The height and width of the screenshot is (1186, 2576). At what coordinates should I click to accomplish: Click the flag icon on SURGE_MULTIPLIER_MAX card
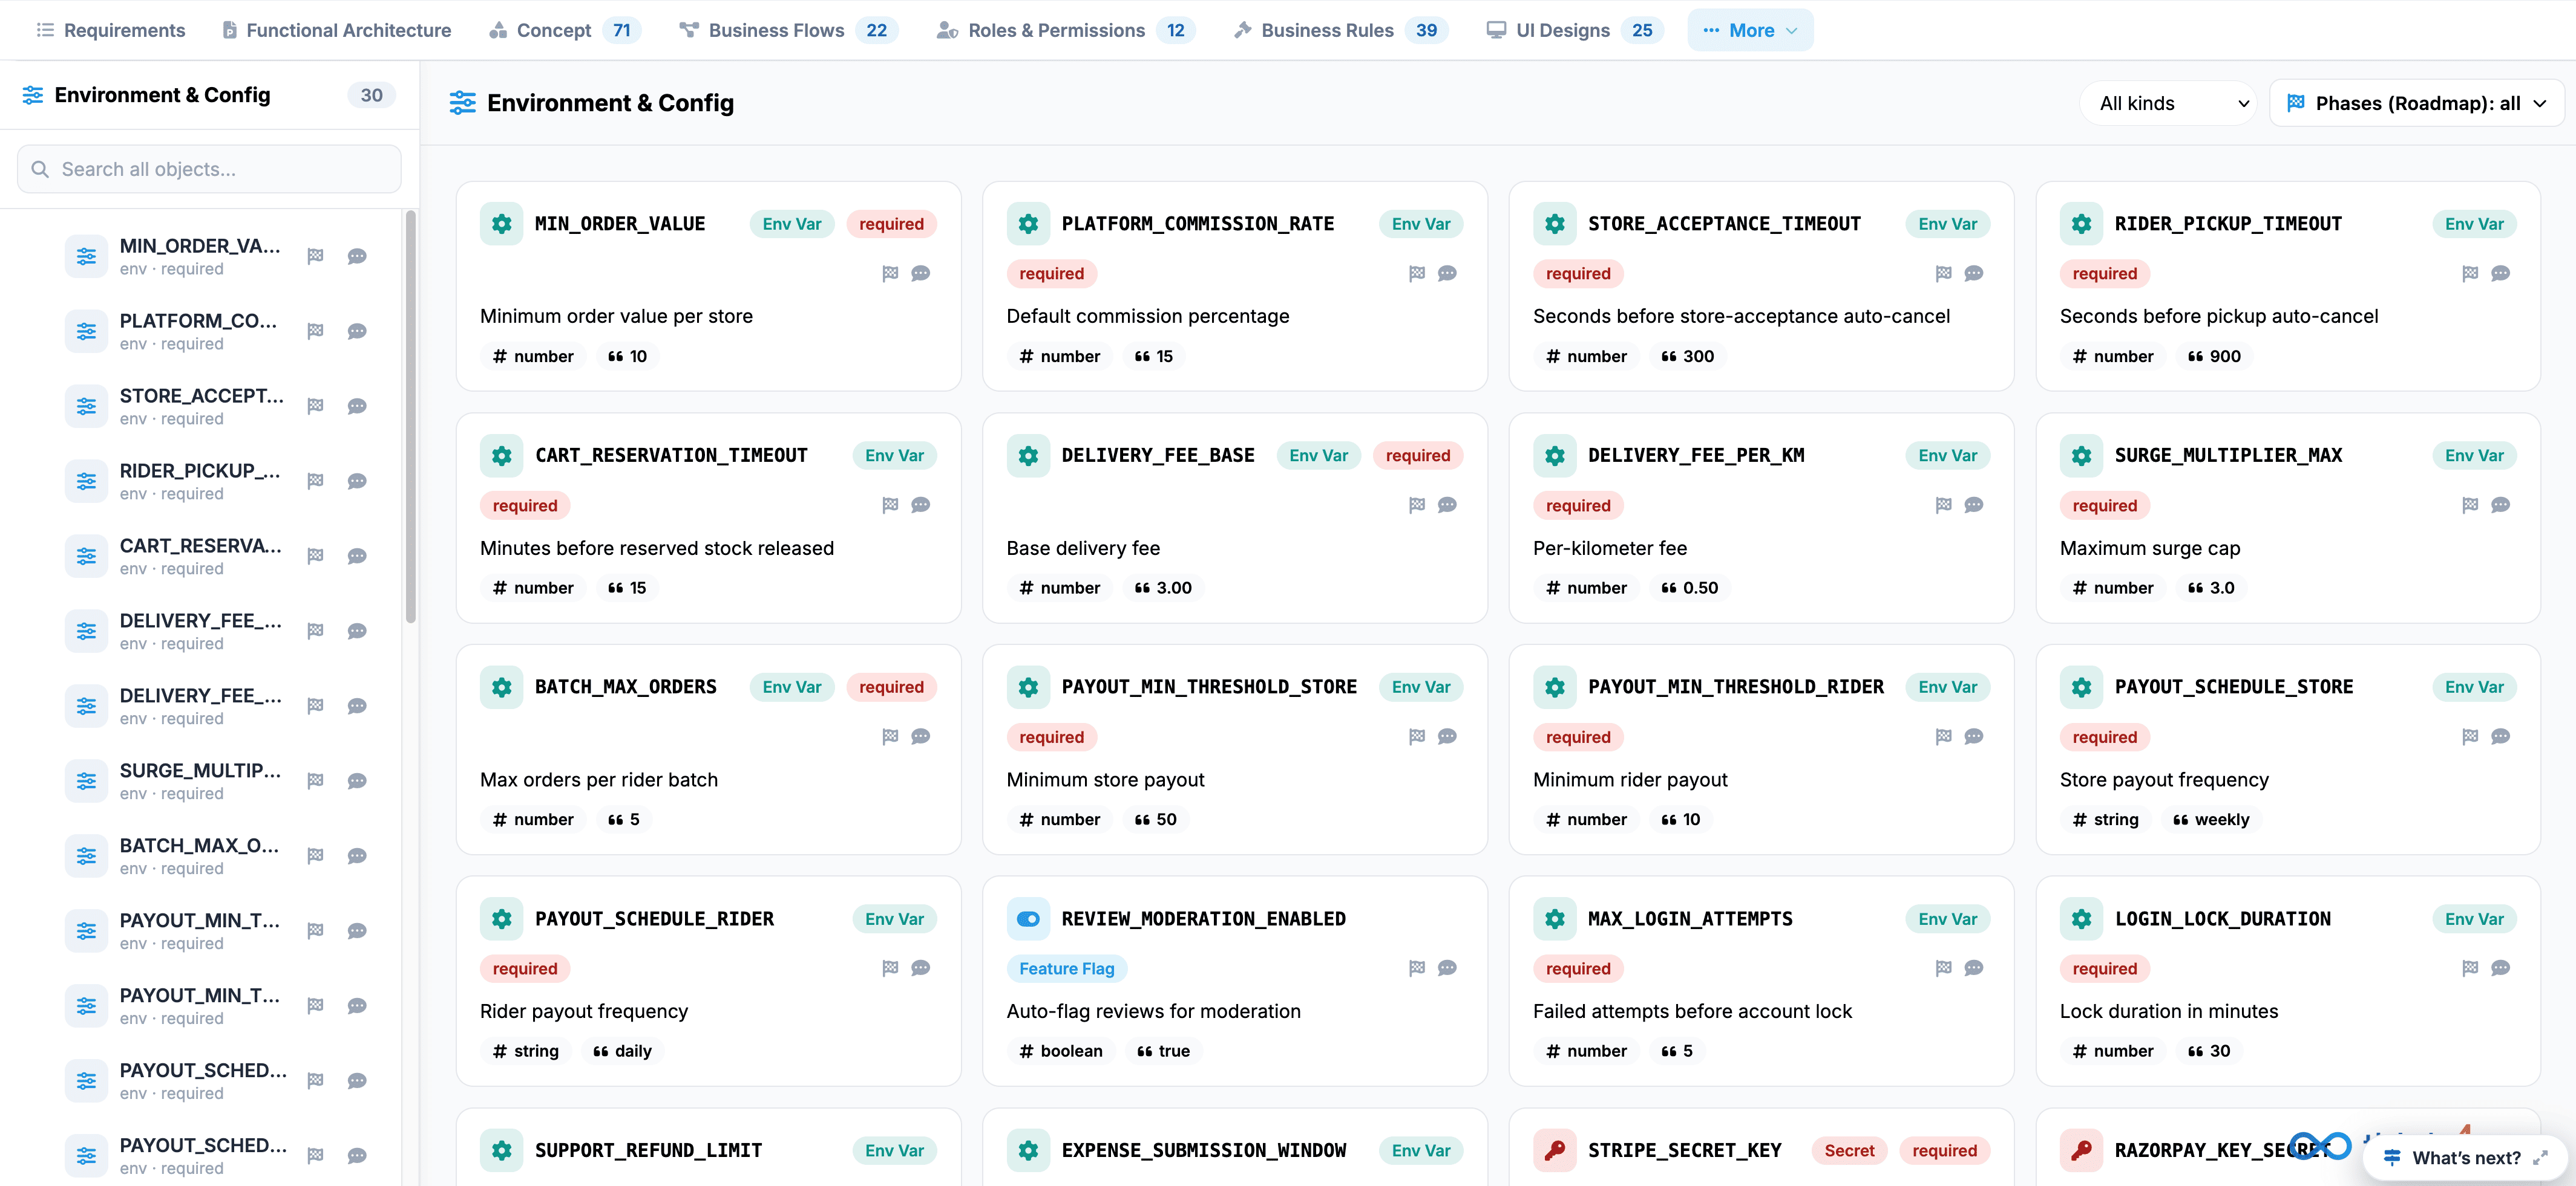click(x=2470, y=505)
